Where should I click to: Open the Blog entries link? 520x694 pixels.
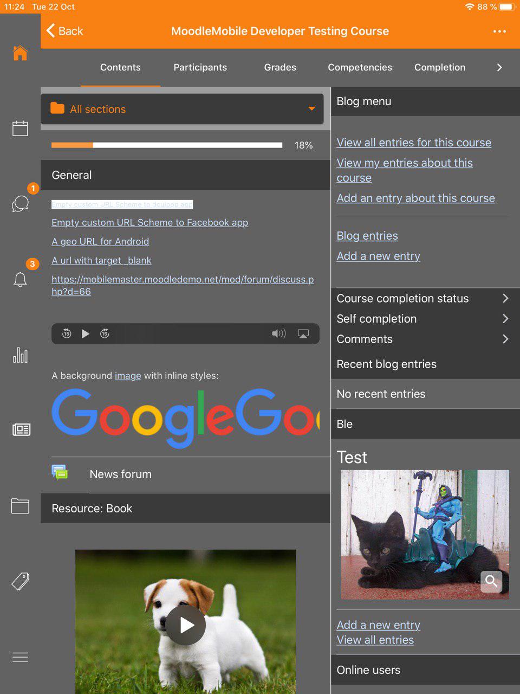(367, 236)
